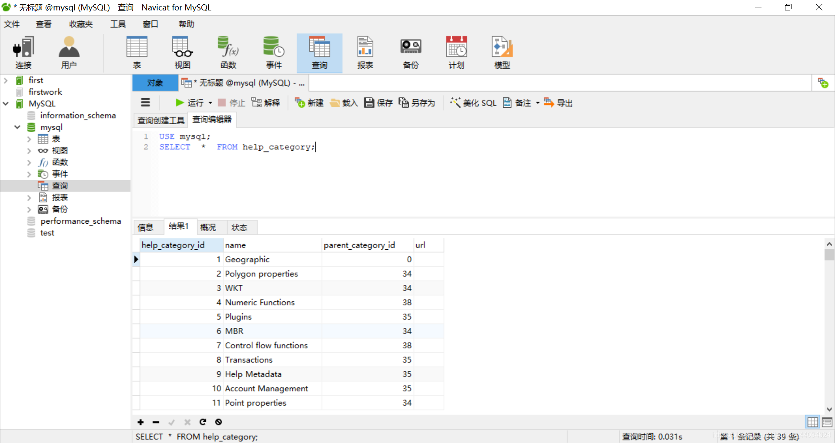Expand the 函数 functions tree node

(29, 162)
